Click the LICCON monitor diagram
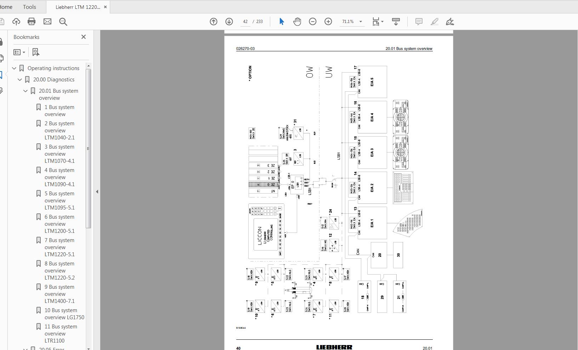 (266, 231)
